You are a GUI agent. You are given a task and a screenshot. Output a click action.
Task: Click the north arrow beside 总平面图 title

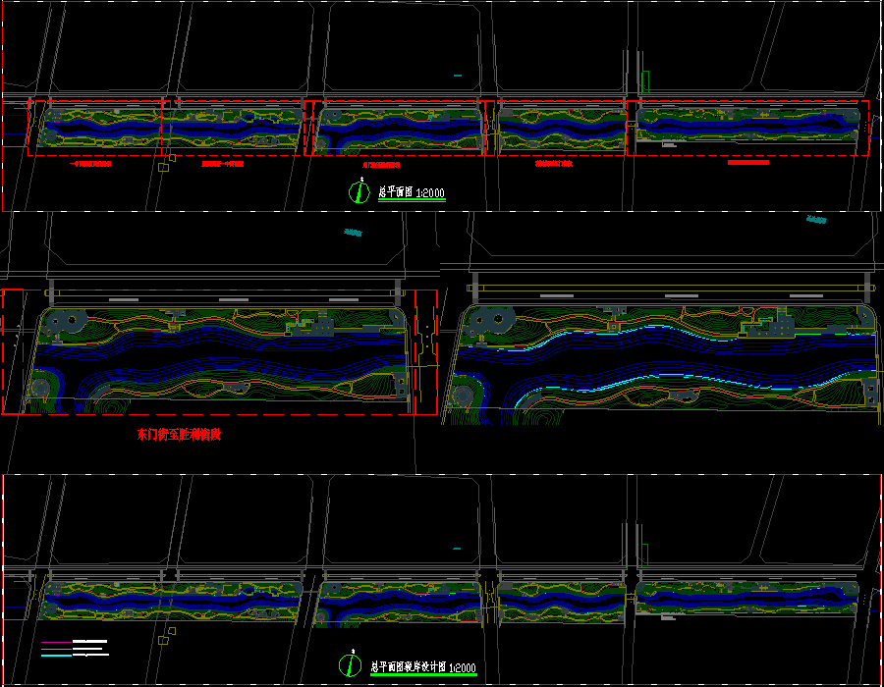click(x=359, y=192)
